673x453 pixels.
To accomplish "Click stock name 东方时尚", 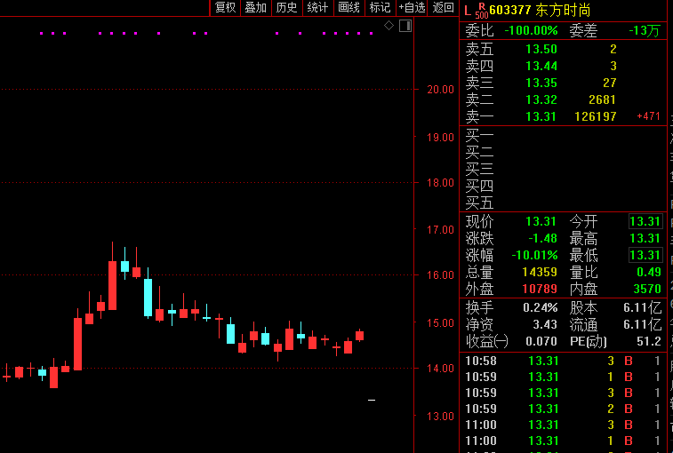I will [563, 10].
